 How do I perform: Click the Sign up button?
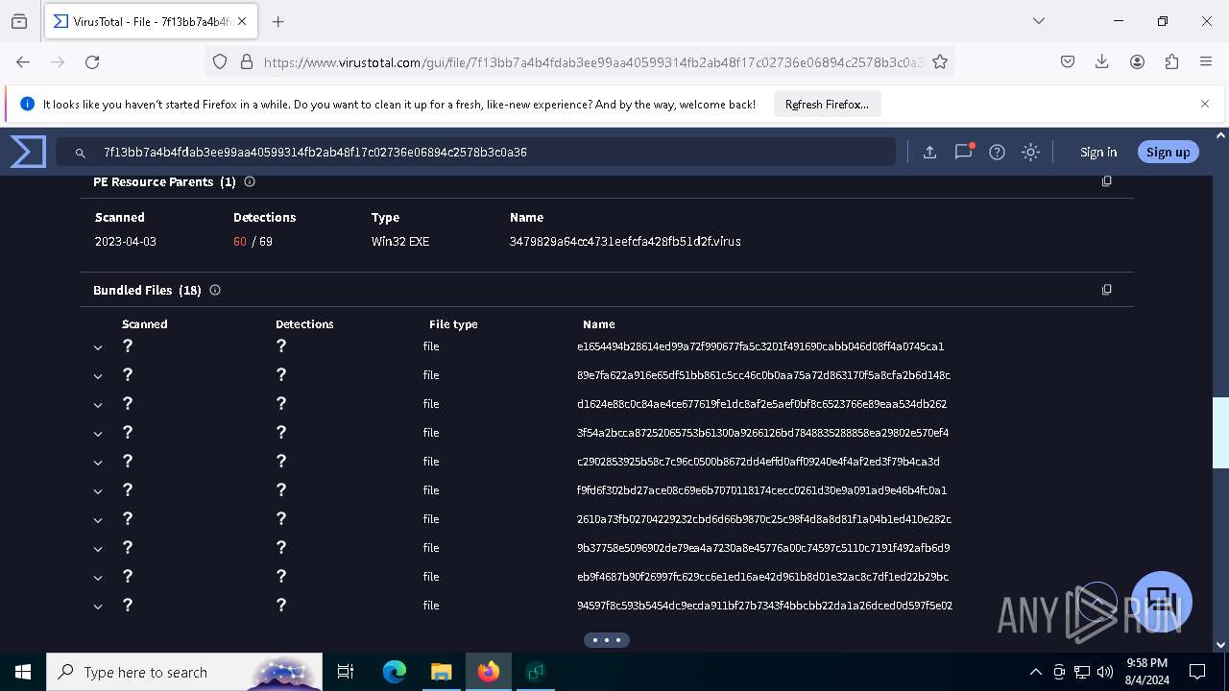point(1168,152)
